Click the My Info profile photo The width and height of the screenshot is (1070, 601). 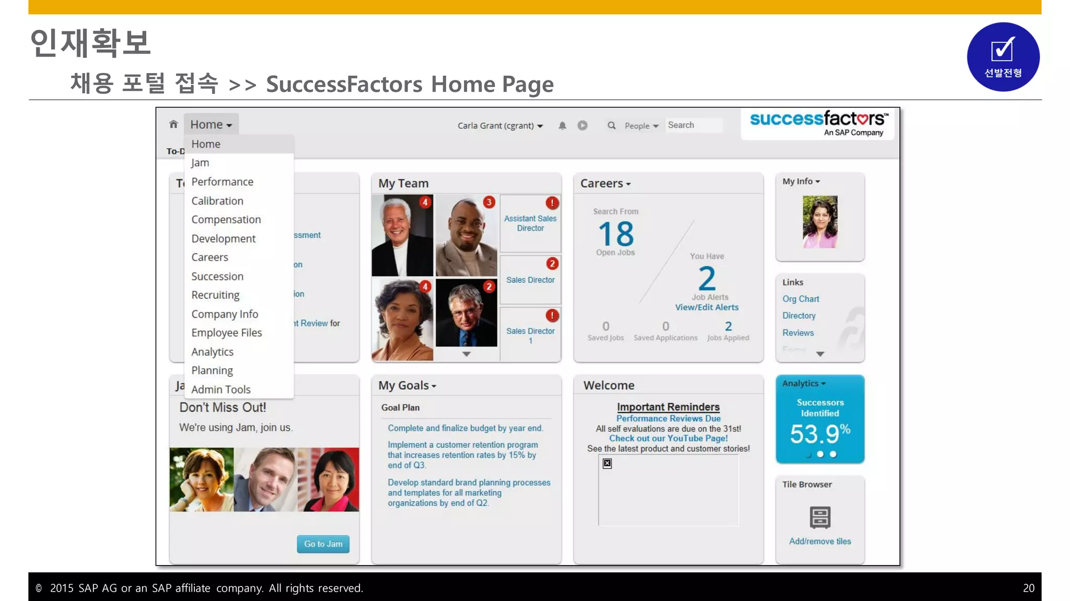(x=820, y=222)
